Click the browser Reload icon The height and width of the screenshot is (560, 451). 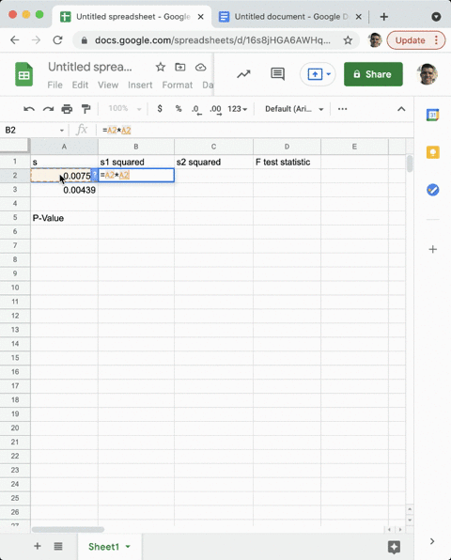pos(58,40)
